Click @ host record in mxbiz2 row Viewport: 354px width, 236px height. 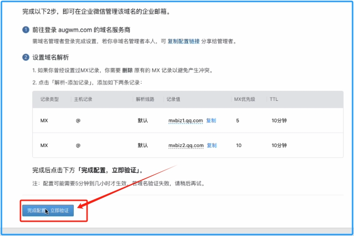(x=78, y=146)
